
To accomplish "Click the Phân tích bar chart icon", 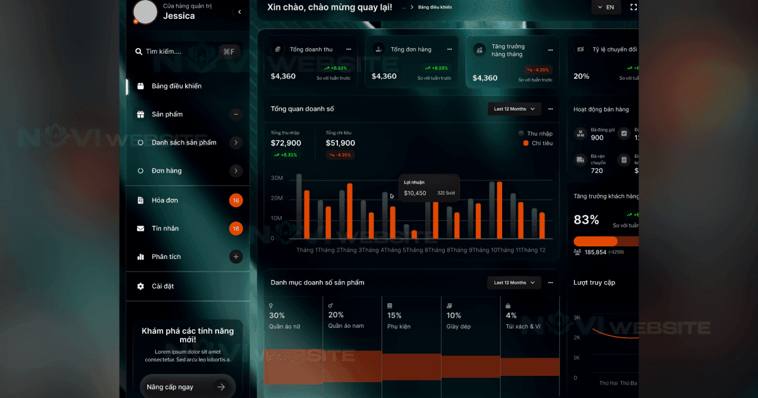I will coord(140,257).
